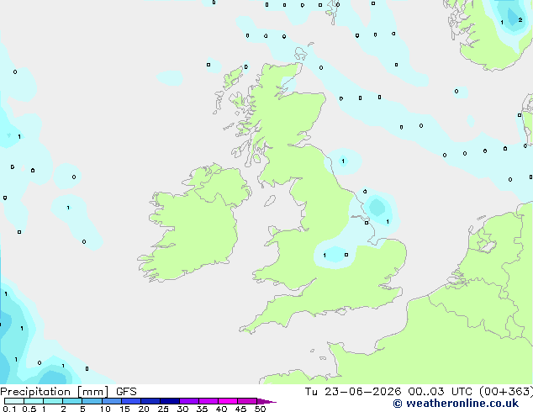Select the 1–2 mm legend swatch
Image resolution: width=533 pixels, height=412 pixels.
click(53, 401)
